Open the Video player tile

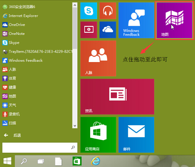pyautogui.click(x=89, y=30)
